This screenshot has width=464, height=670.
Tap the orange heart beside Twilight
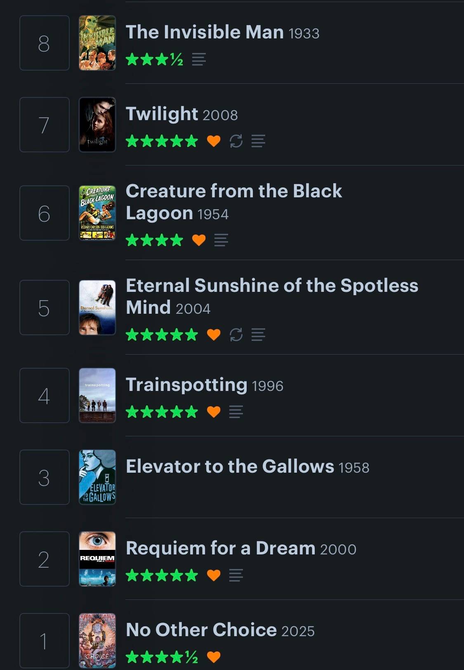214,141
